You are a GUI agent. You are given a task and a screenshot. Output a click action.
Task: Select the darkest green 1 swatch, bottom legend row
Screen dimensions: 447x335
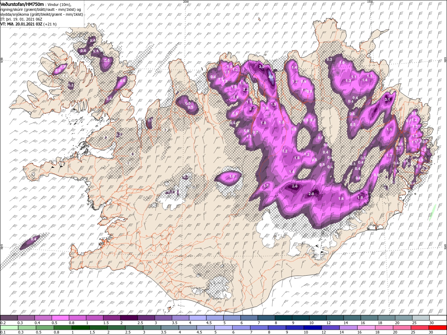(x=81, y=328)
